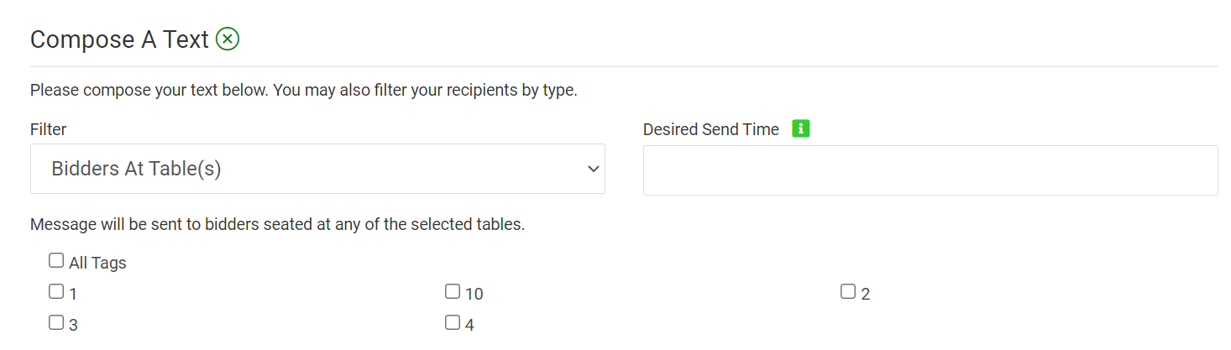
Task: Mark the table 4 checkbox
Action: tap(453, 322)
